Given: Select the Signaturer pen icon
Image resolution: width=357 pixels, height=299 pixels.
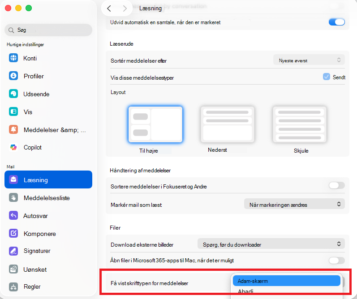Looking at the screenshot, I should [x=13, y=251].
